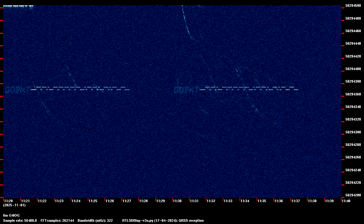Click the 'Bandwidth (mHz): 322' text
Image resolution: width=364 pixels, height=224 pixels.
pyautogui.click(x=95, y=220)
